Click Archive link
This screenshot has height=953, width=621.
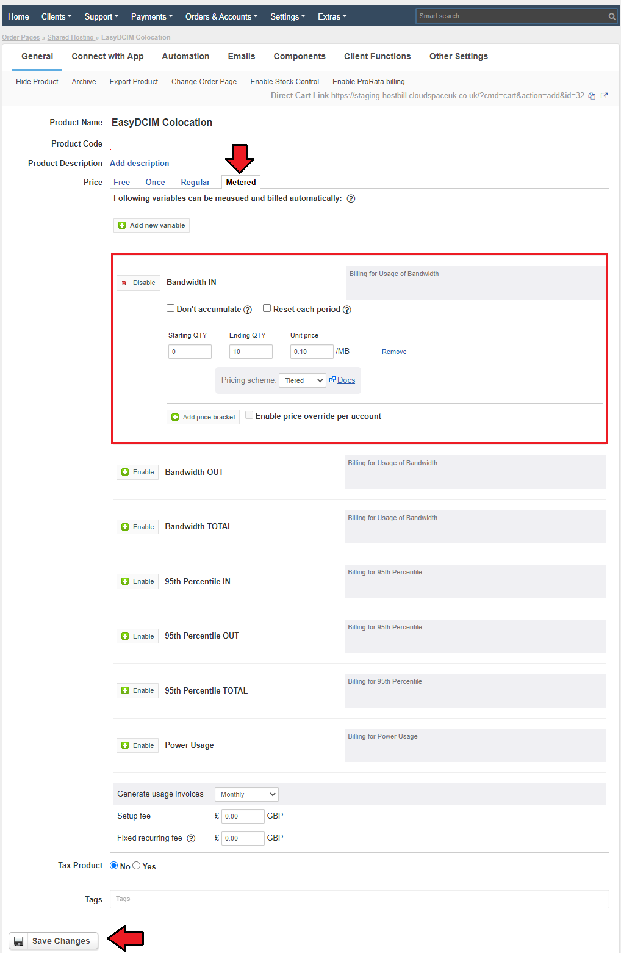(x=84, y=82)
